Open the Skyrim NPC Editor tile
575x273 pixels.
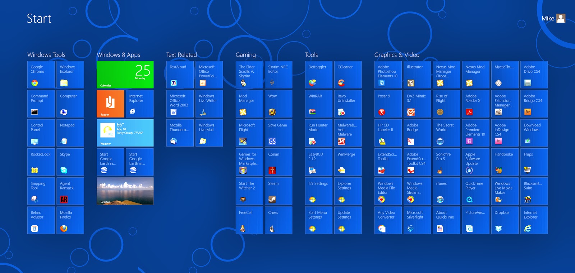(279, 75)
